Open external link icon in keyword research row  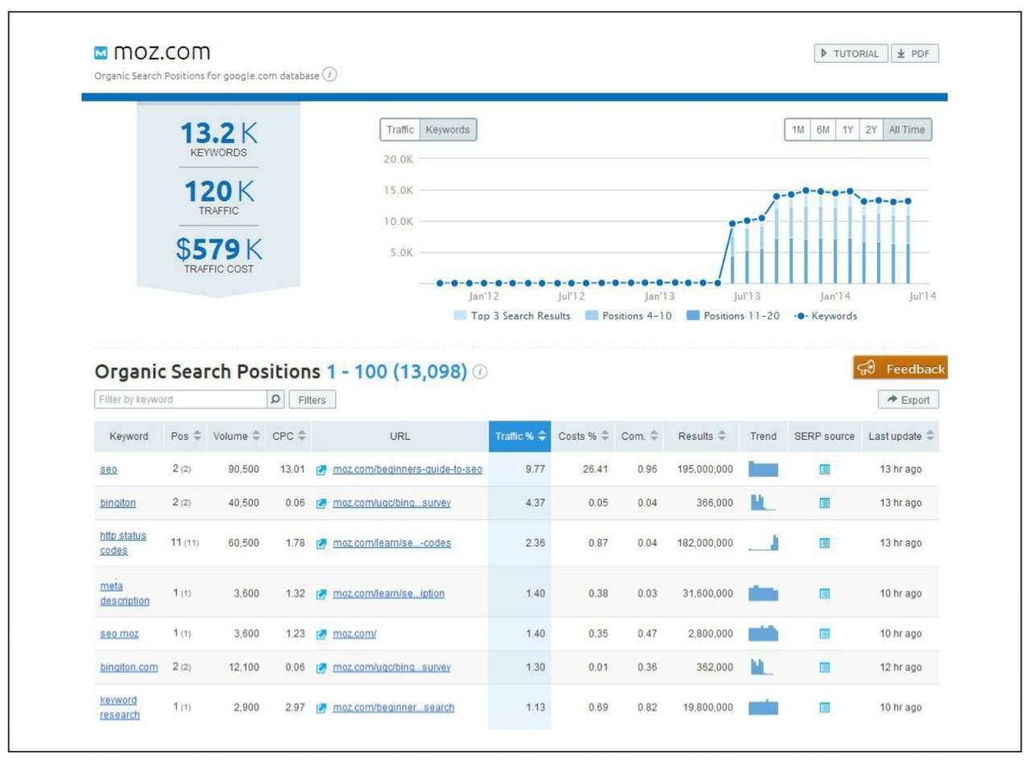(322, 708)
